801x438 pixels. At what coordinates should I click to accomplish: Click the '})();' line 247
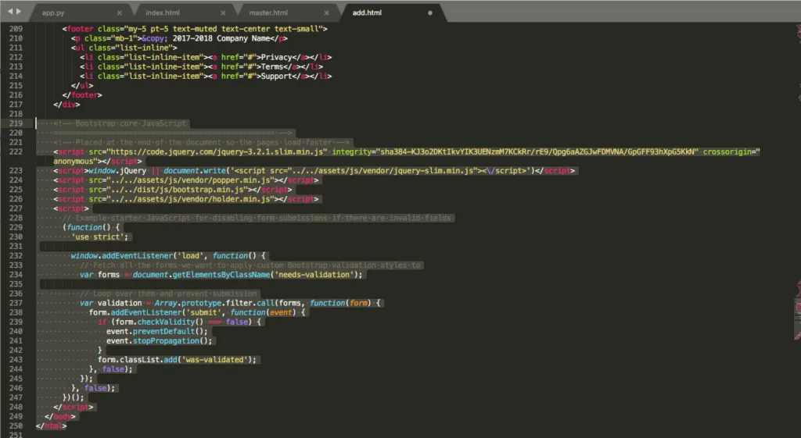[73, 397]
